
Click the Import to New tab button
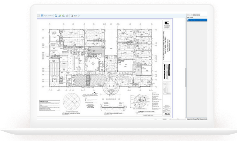point(204,119)
